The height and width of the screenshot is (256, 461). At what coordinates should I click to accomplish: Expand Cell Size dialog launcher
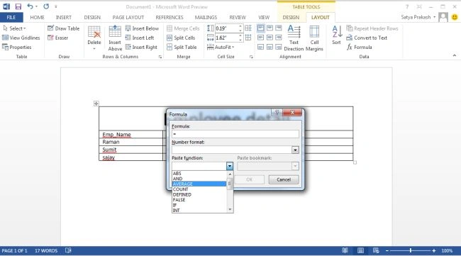[x=251, y=57]
